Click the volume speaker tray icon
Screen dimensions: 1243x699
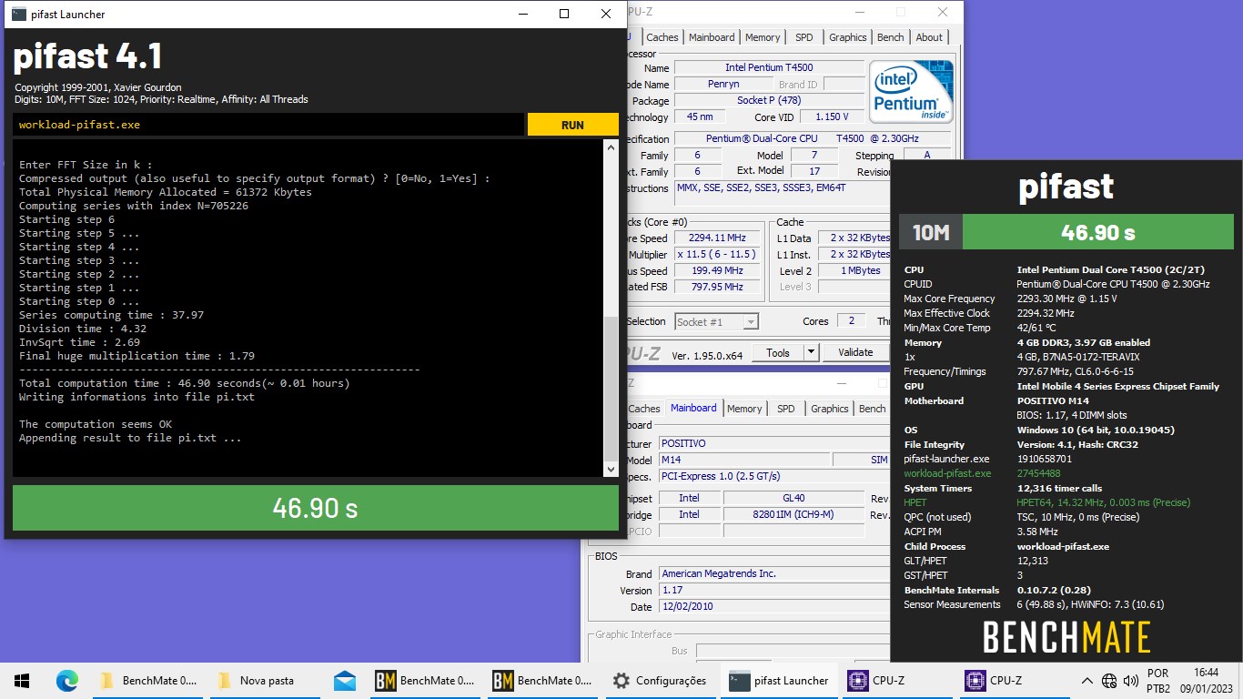(1131, 681)
